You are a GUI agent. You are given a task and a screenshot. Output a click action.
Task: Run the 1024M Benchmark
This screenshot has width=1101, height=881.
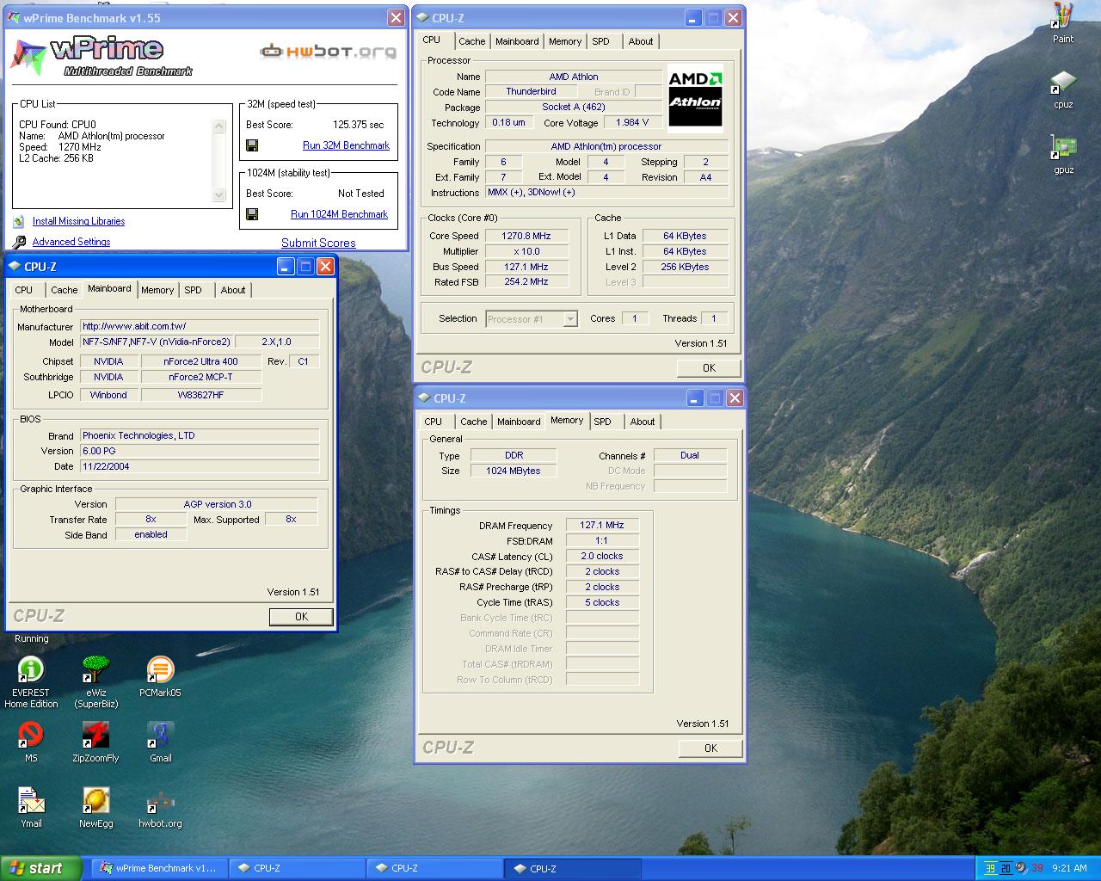[339, 214]
